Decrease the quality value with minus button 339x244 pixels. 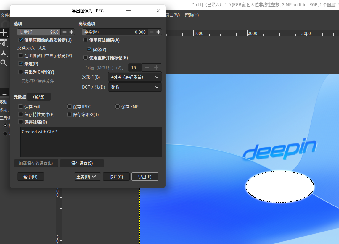click(65, 32)
